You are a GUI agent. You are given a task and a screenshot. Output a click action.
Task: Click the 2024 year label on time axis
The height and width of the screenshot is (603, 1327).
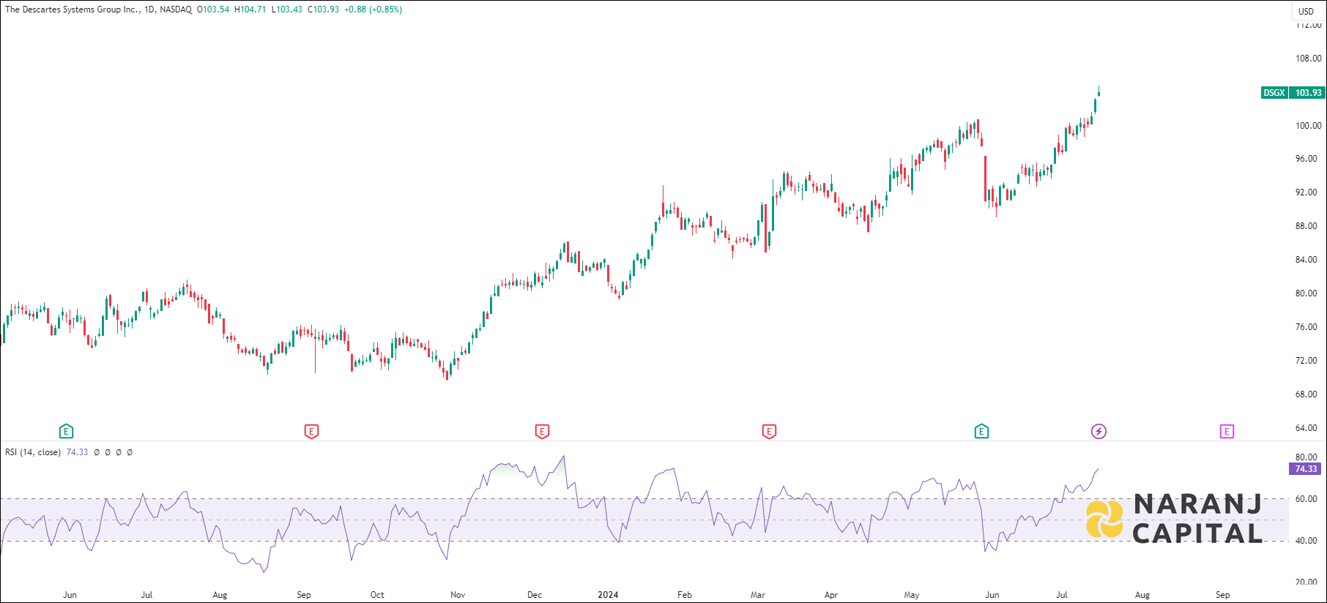click(608, 595)
